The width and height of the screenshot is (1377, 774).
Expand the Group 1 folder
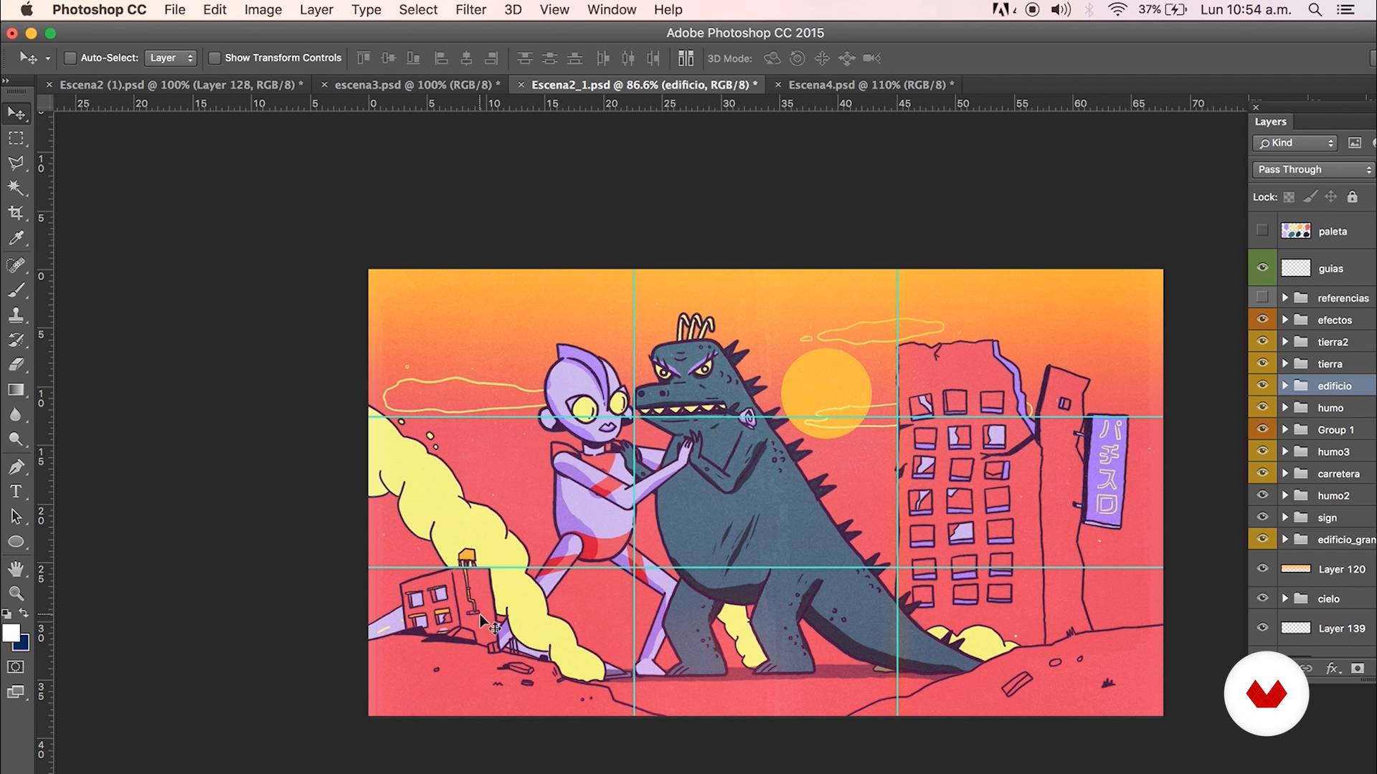click(1285, 429)
